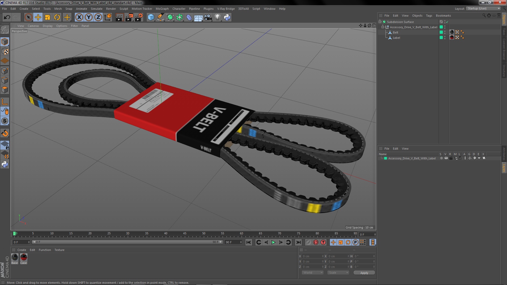The image size is (507, 285).
Task: Switch to Edges mode
Action: click(x=5, y=80)
